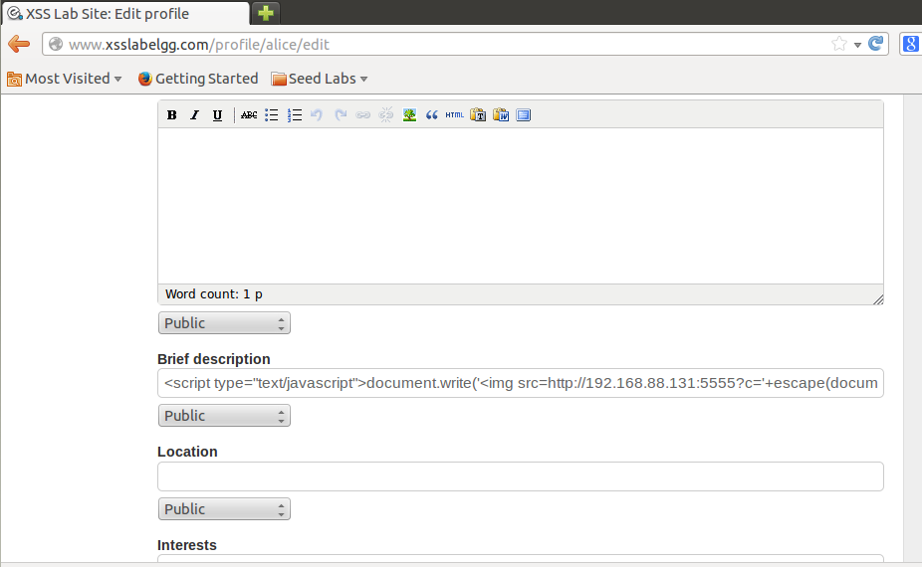Click the undo arrow in editor

coord(317,115)
